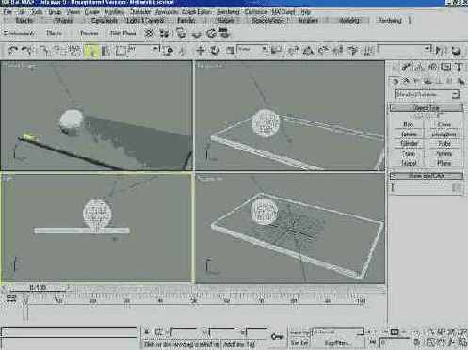This screenshot has width=468, height=350.
Task: Select the highlighted Select Object tool
Action: pos(91,51)
